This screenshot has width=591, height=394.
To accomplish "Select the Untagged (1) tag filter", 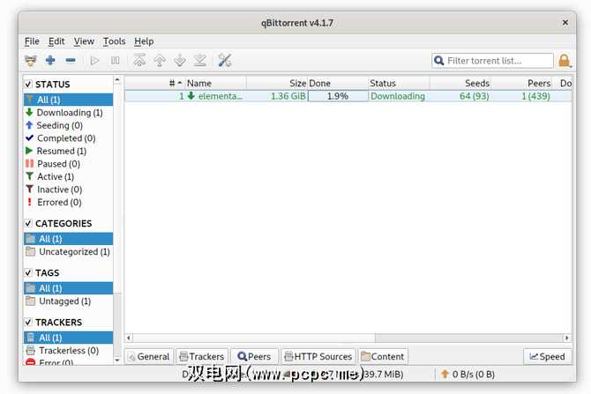I will tap(69, 301).
